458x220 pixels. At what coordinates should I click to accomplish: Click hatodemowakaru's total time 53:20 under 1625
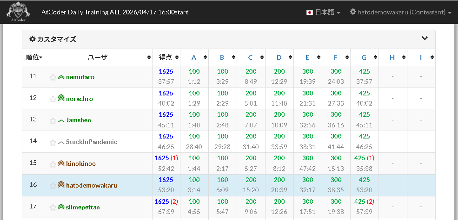pyautogui.click(x=166, y=190)
